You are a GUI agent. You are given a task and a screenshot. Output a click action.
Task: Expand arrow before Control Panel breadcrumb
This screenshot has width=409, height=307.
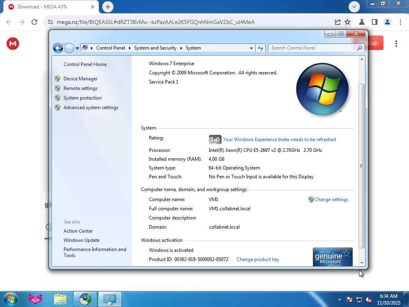(92, 48)
